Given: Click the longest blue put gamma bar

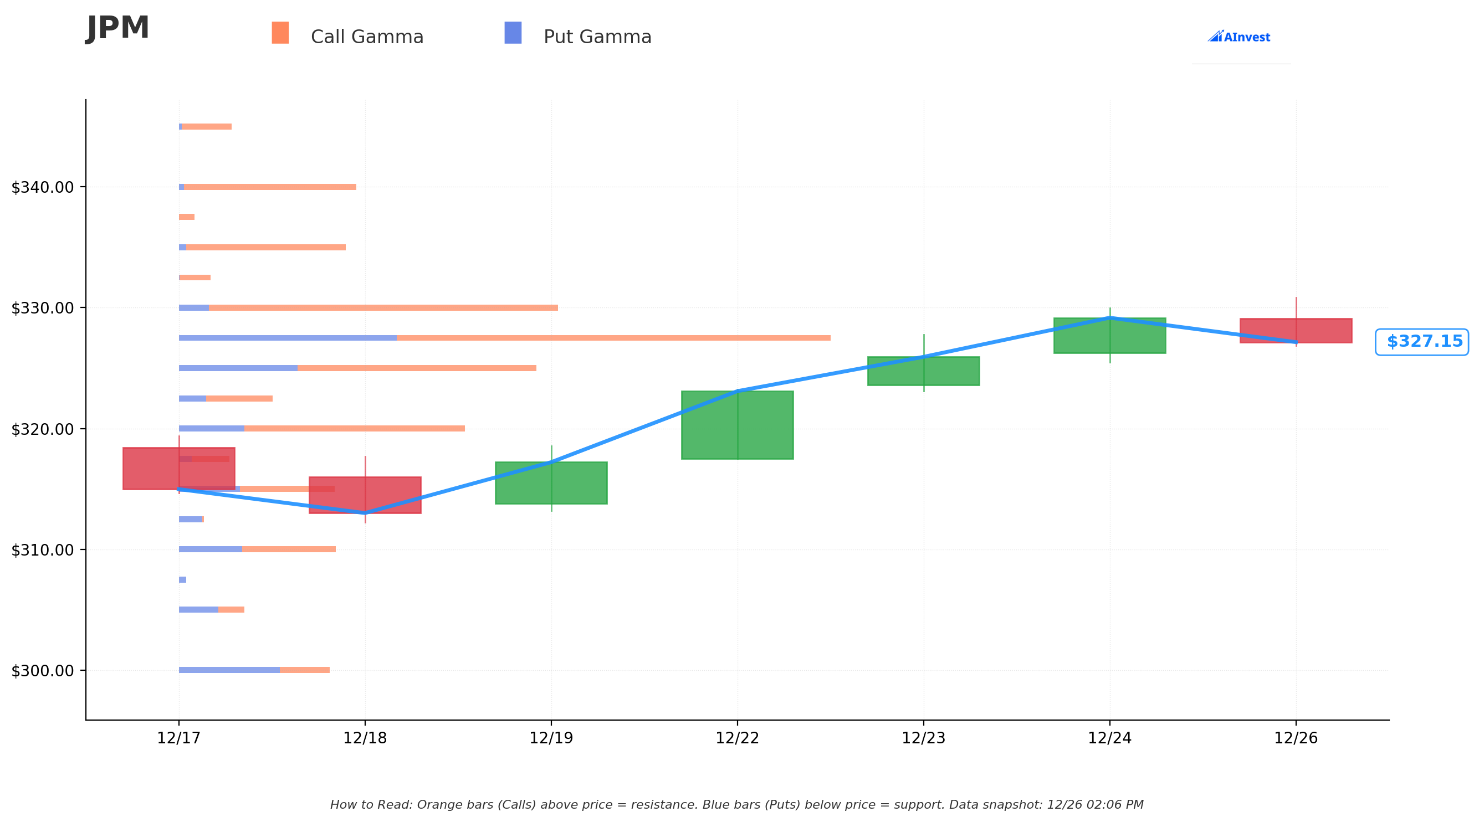Looking at the screenshot, I should pos(288,338).
